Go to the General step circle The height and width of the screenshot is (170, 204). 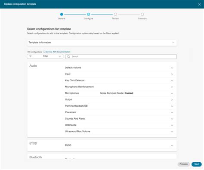62,14
